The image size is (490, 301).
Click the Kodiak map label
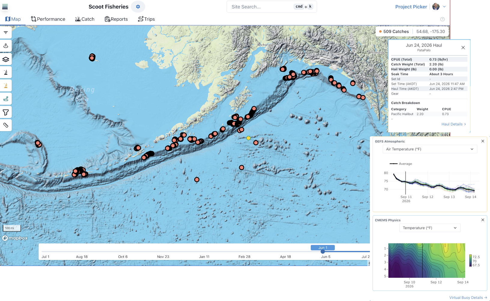pos(247,95)
